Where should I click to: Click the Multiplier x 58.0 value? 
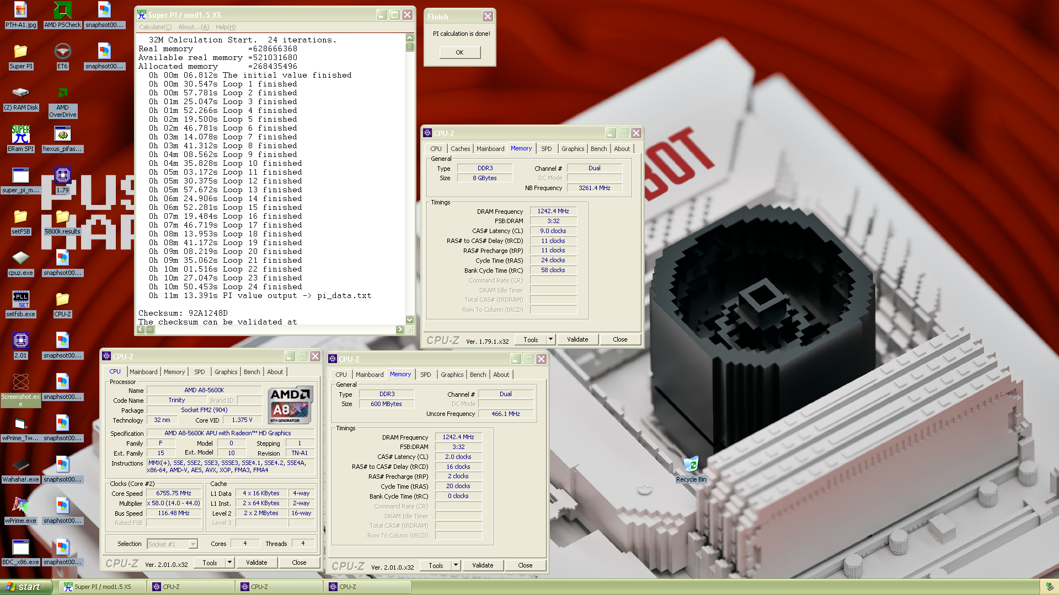click(x=173, y=503)
